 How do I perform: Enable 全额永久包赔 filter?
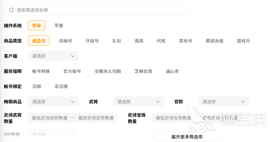click(108, 71)
